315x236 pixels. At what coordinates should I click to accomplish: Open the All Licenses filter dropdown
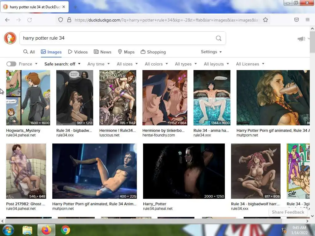250,64
